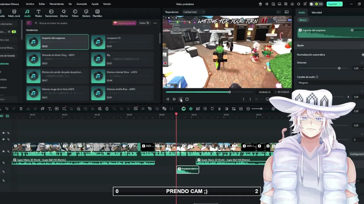Open the Plantillas panel icon
The image size is (364, 204).
97,13
